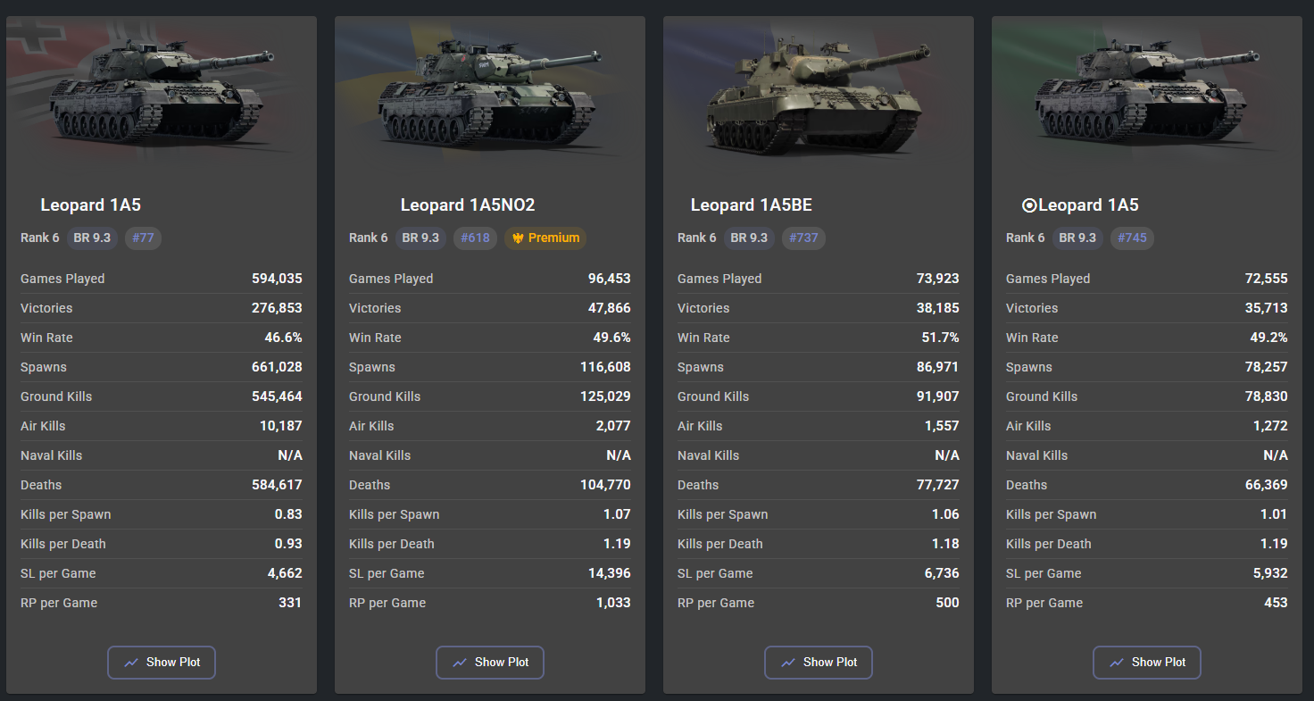The width and height of the screenshot is (1314, 701).
Task: Select the #737 ranking badge
Action: 804,238
